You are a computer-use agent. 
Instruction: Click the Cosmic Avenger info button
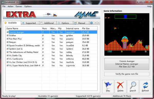pos(127,64)
